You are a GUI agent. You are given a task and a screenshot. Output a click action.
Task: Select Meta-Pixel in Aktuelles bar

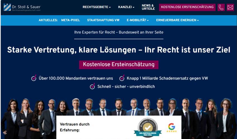[71, 20]
